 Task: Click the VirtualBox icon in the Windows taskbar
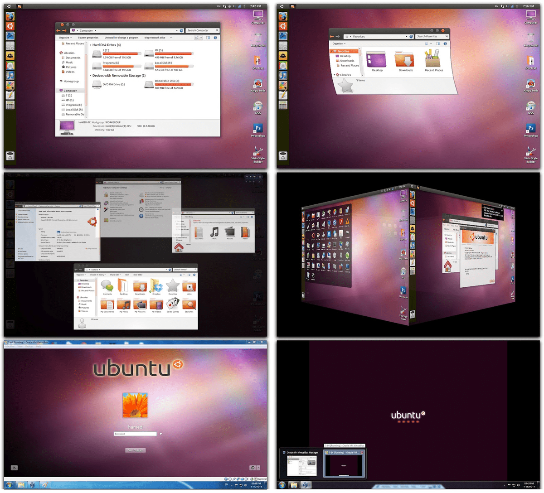coord(32,485)
